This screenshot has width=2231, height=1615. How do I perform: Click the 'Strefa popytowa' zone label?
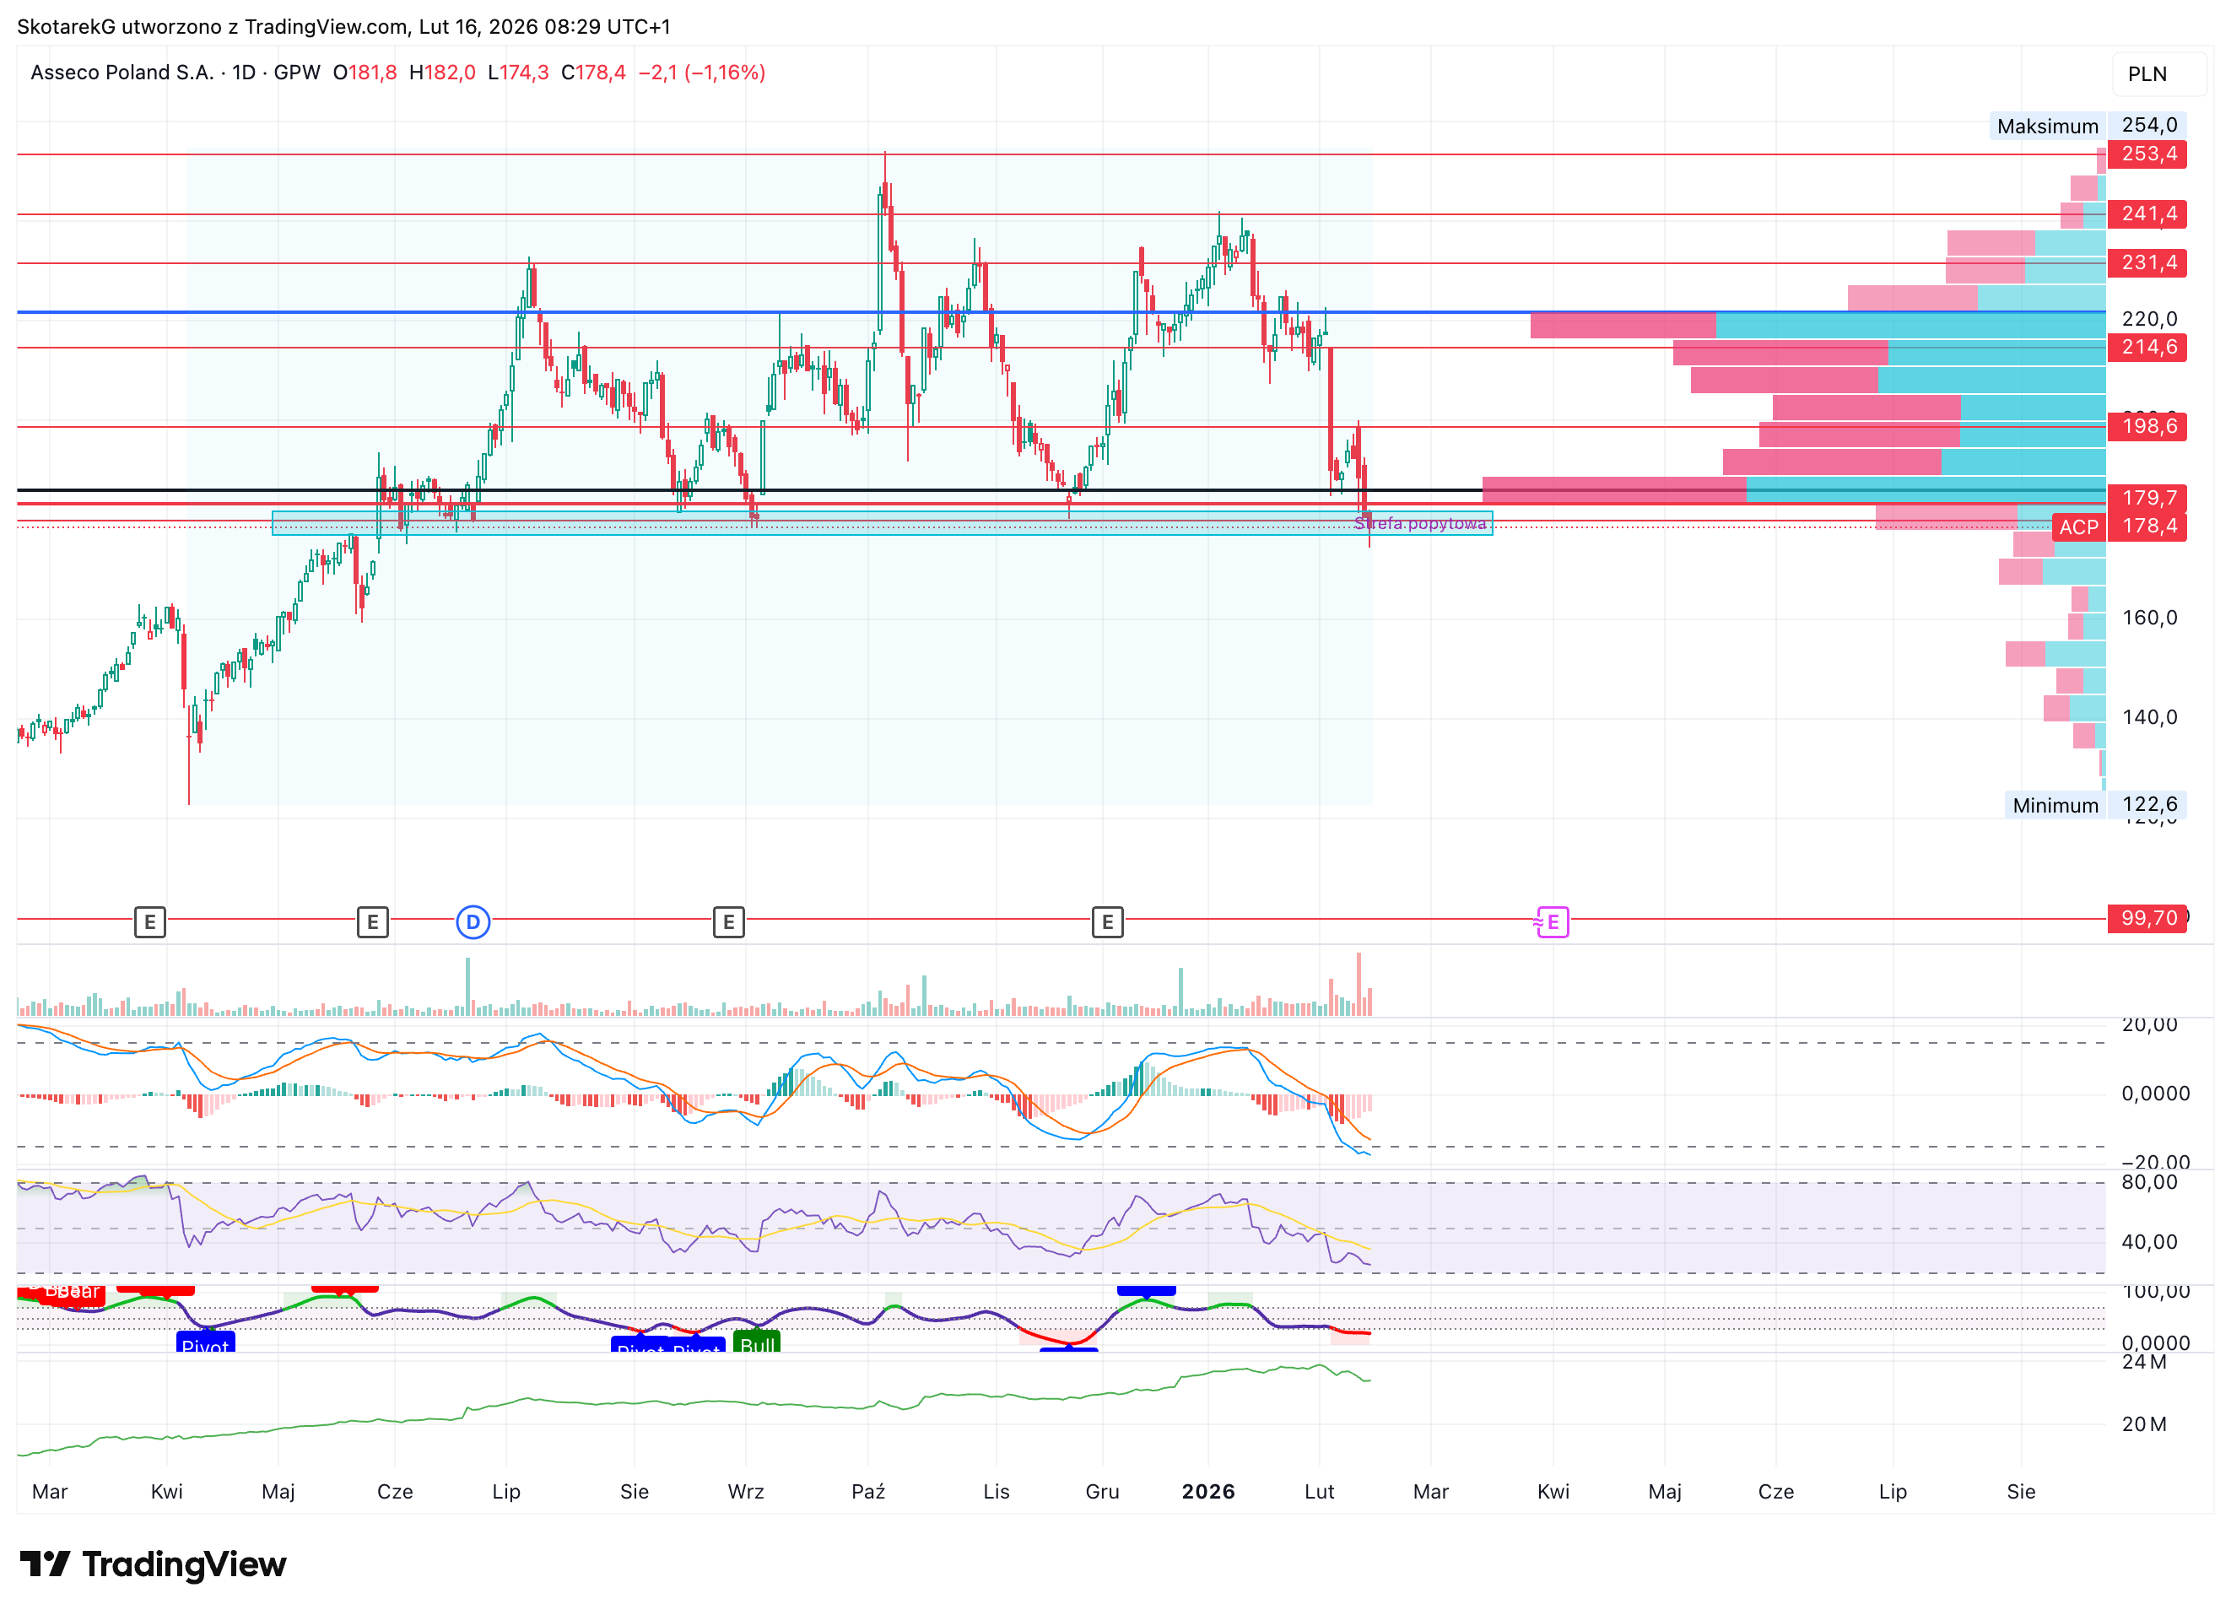[1420, 523]
